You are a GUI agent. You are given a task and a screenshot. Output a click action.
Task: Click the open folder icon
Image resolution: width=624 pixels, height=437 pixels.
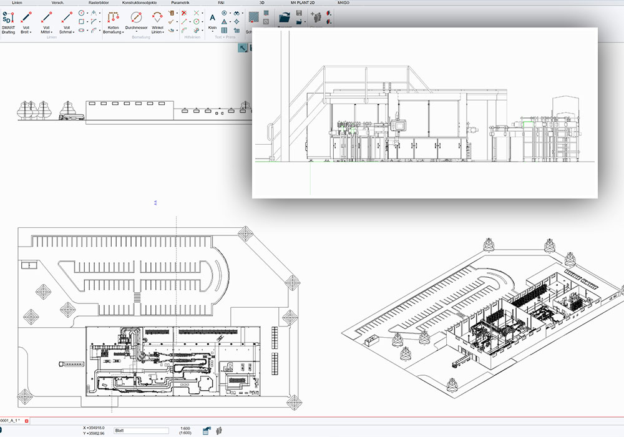click(x=285, y=17)
